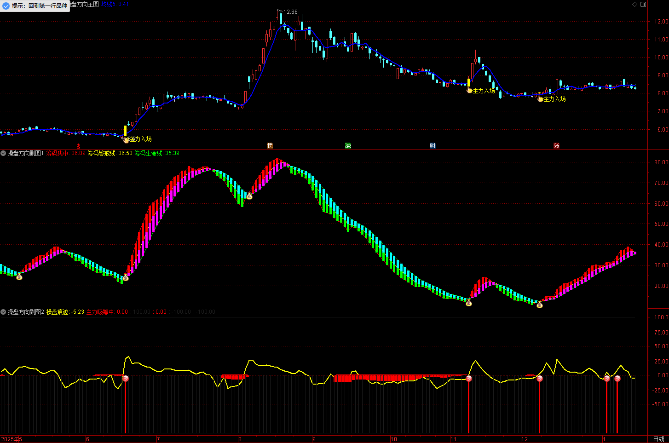Screen dimensions: 669x443
Task: Click the red ball signal in November
Action: click(469, 379)
